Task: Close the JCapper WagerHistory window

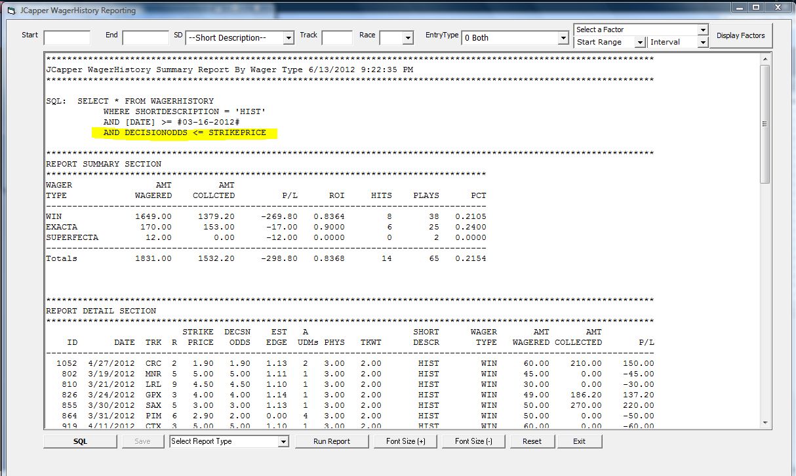Action: (x=778, y=8)
